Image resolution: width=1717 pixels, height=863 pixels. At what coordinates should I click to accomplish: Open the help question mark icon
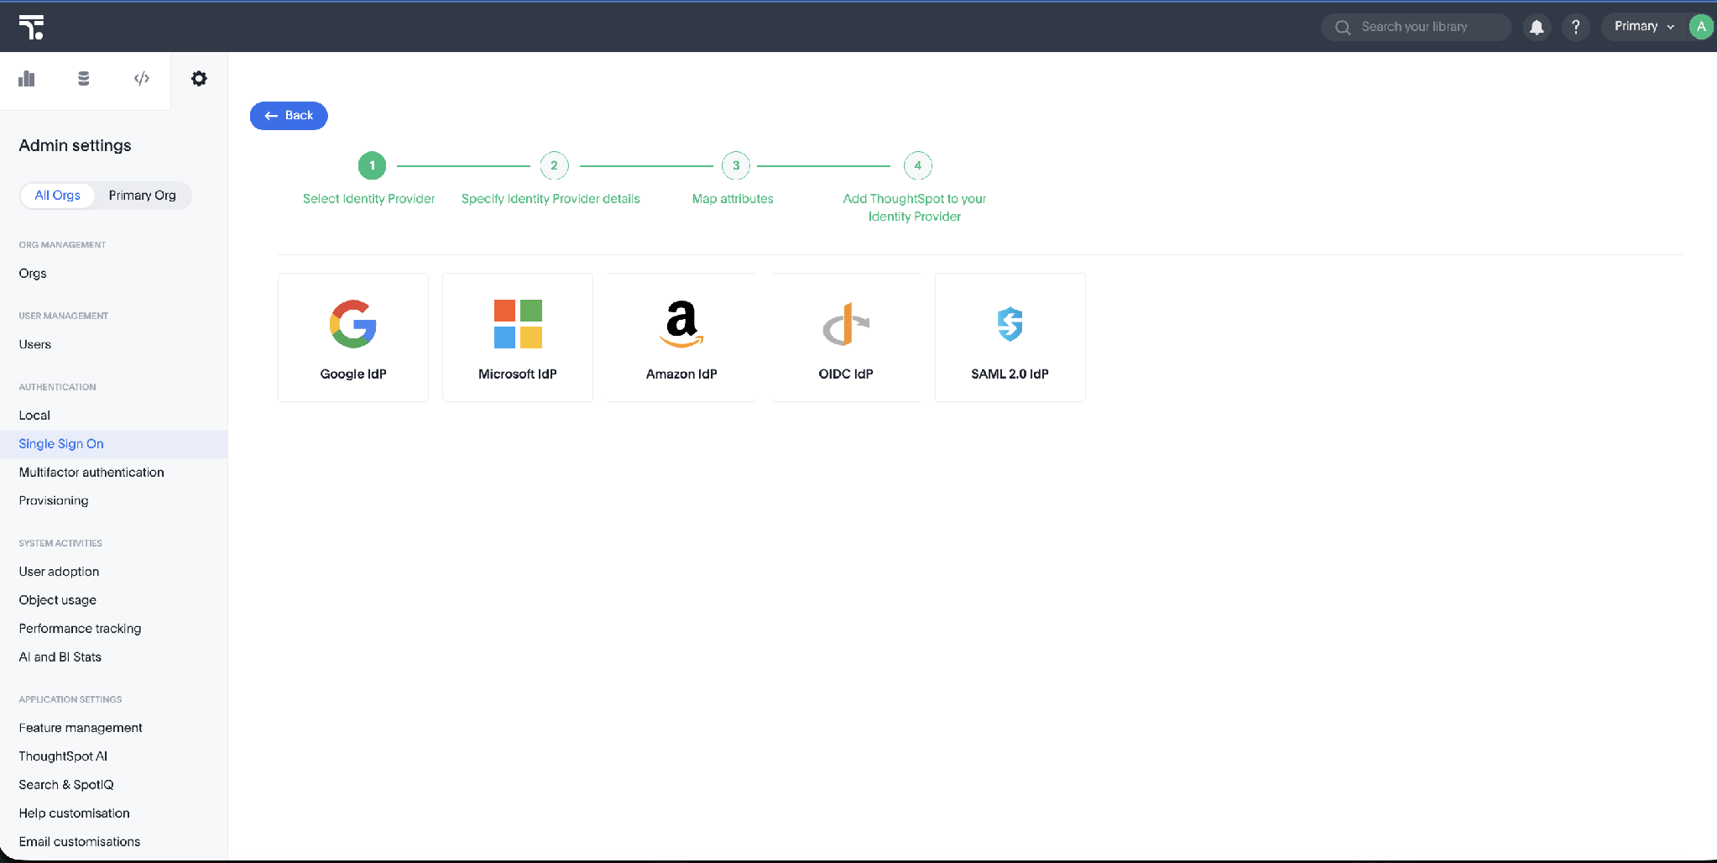click(x=1576, y=27)
